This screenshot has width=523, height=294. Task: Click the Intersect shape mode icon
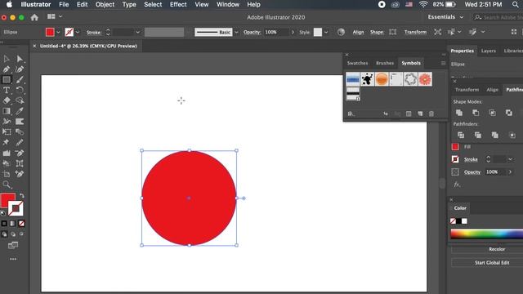pos(492,113)
